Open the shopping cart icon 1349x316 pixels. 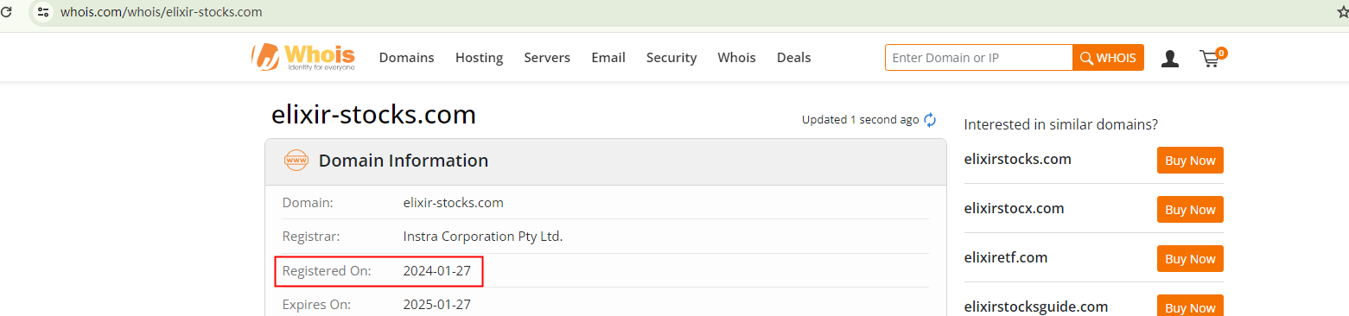(x=1212, y=58)
